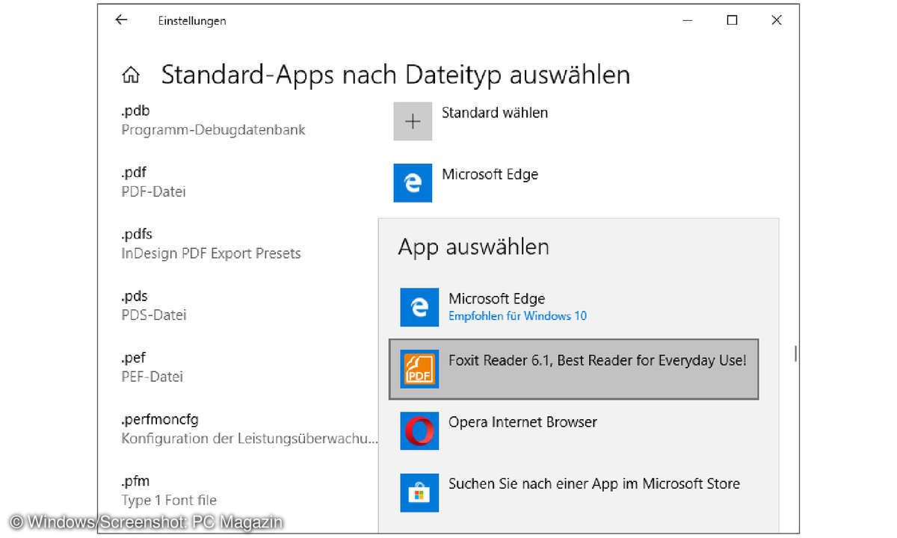897x538 pixels.
Task: Click the Microsoft Store bag icon
Action: 419,492
